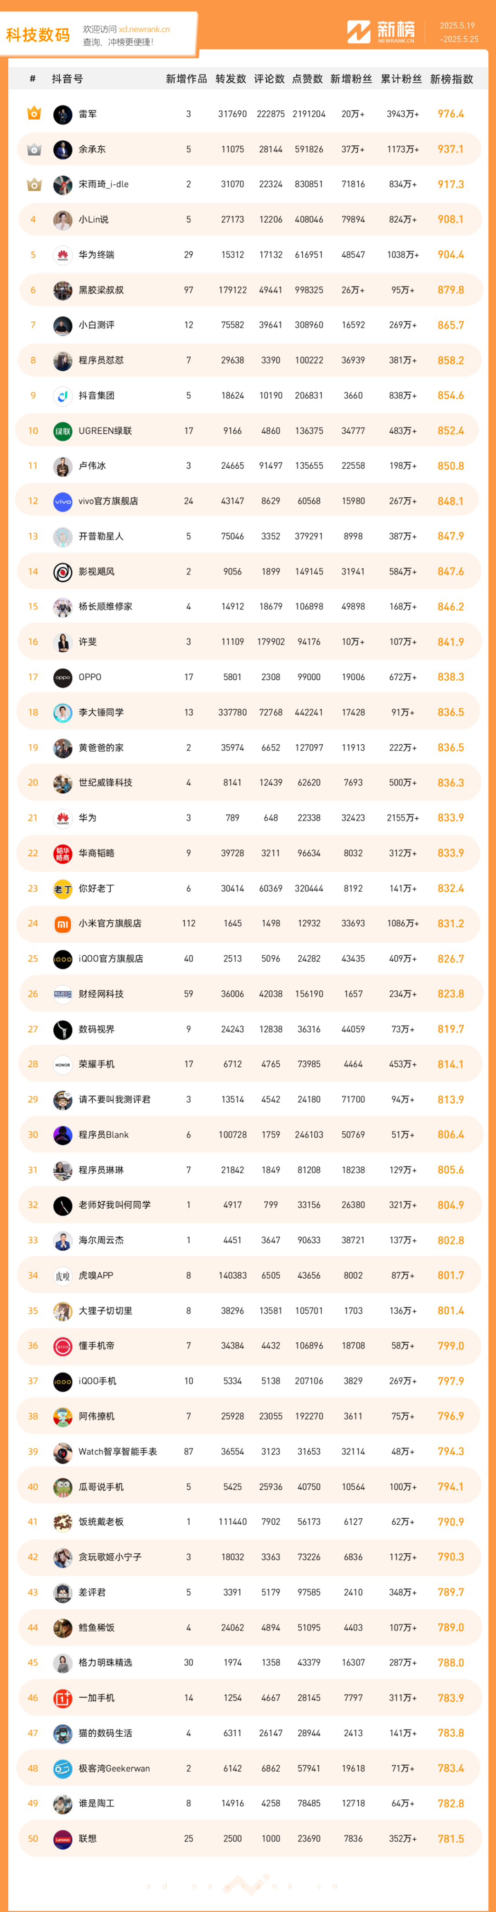Click 余承东's profile avatar thumbnail

click(63, 149)
